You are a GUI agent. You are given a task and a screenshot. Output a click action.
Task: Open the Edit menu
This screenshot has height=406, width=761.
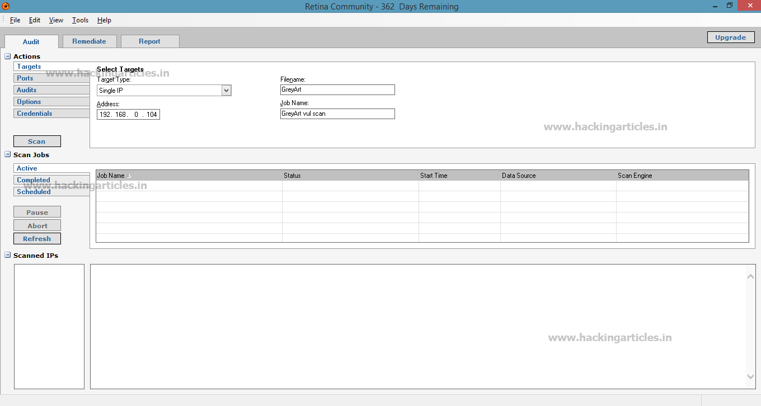coord(35,20)
